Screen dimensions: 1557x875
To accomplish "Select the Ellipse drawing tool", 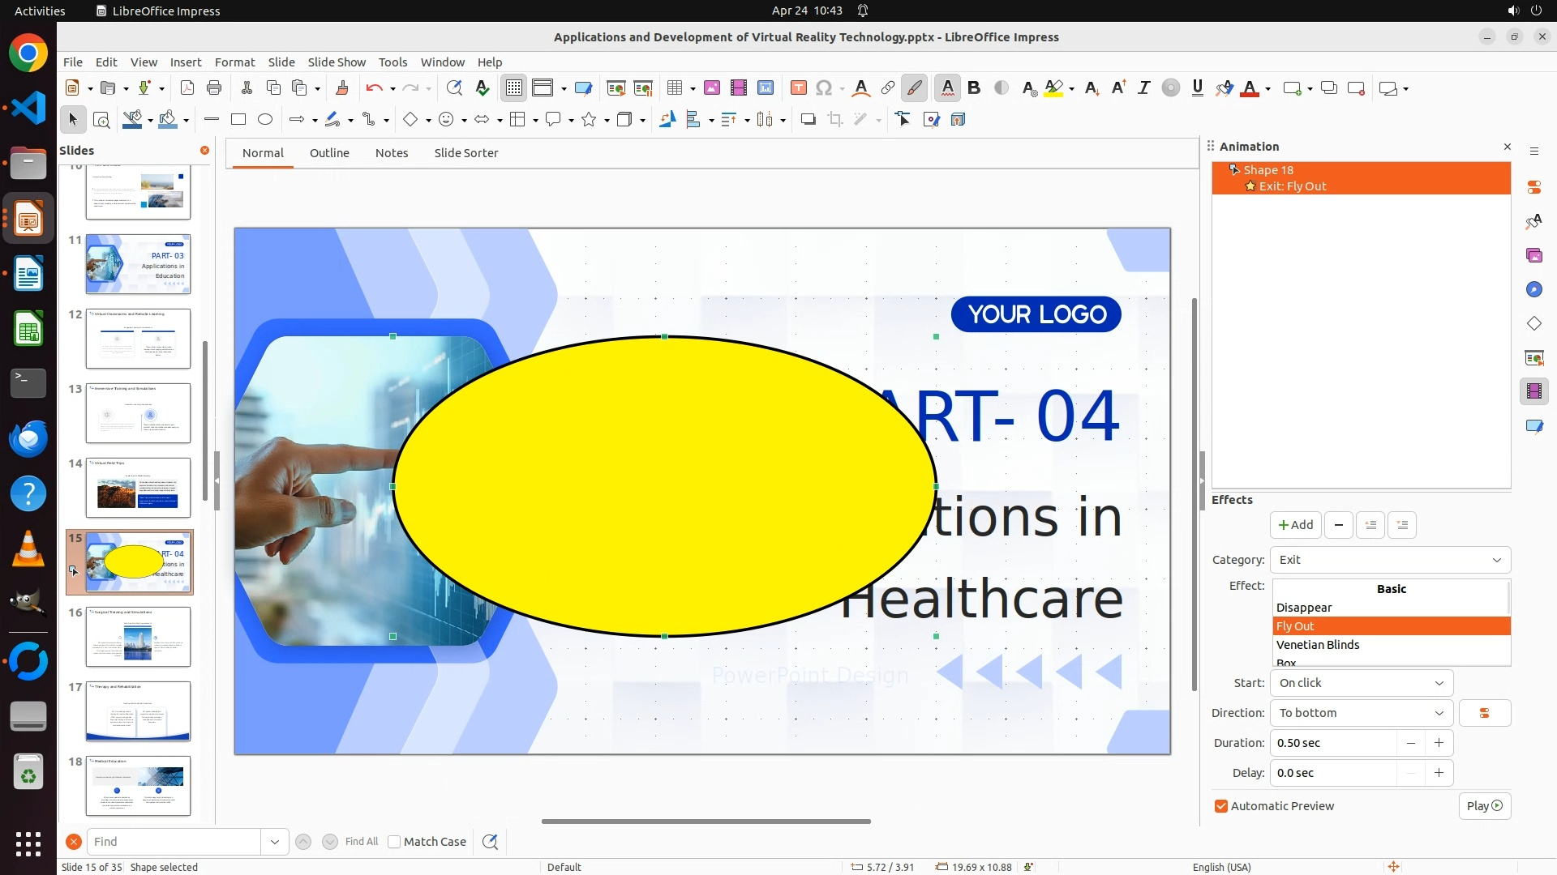I will (x=265, y=120).
